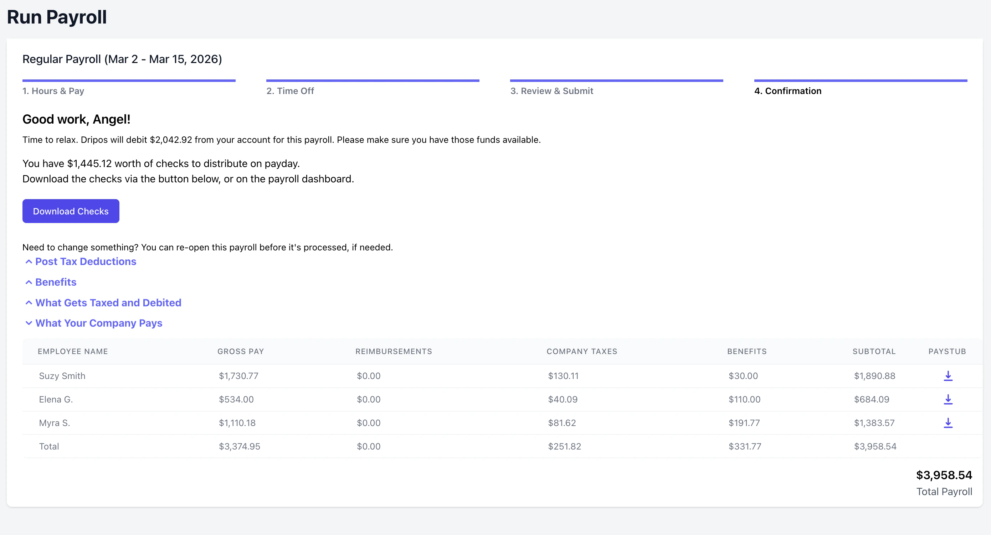Go to Time Off step

(x=290, y=91)
